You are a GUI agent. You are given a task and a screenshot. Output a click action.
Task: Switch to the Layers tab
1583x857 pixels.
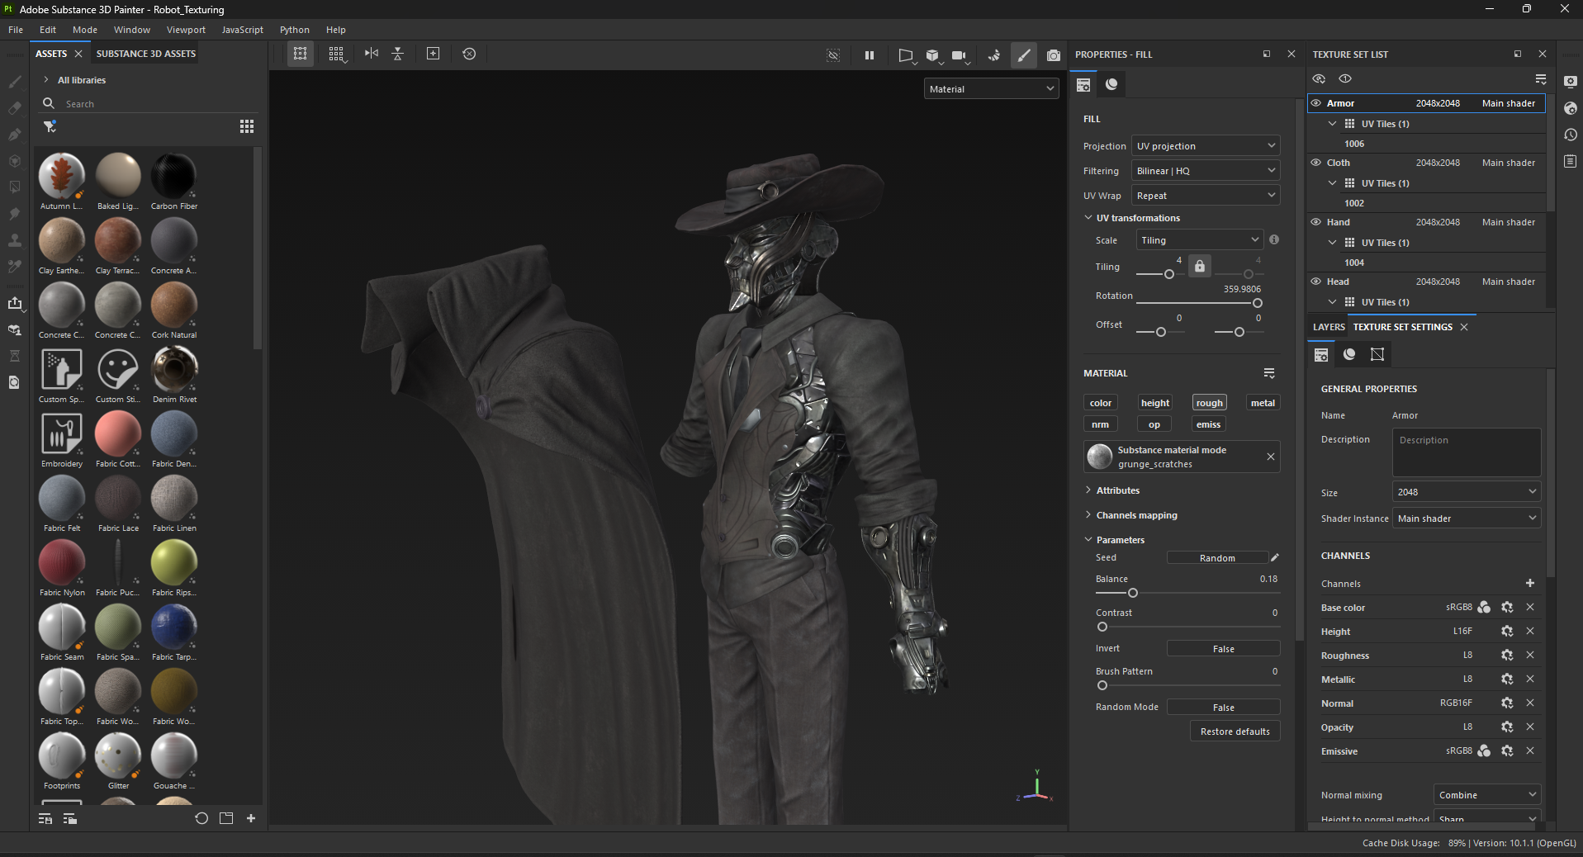coord(1328,327)
